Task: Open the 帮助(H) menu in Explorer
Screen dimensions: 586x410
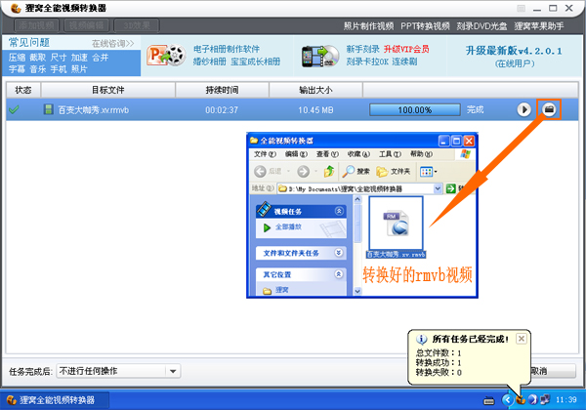Action: click(x=422, y=154)
